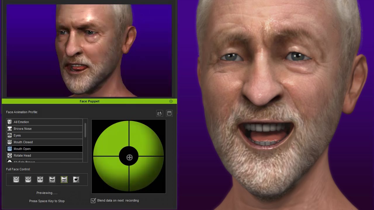Click the Face Puppet title bar
The width and height of the screenshot is (374, 210).
click(89, 101)
